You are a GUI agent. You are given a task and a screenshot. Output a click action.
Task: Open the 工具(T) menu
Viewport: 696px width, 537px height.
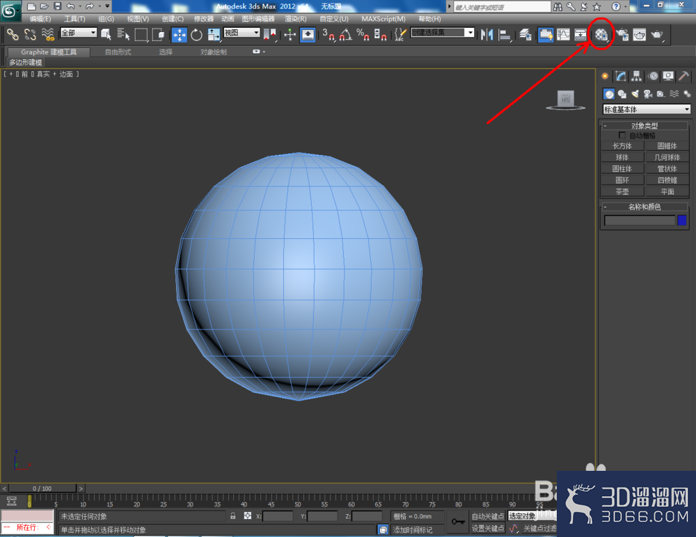[74, 19]
